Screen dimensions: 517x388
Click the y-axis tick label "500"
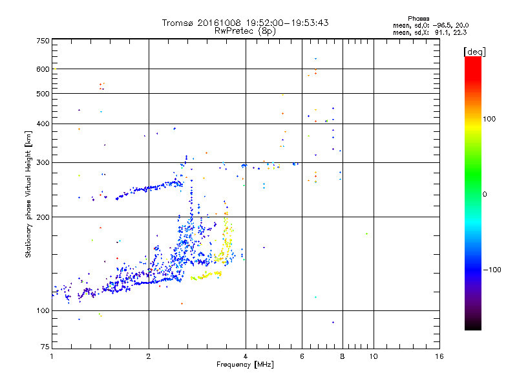click(x=43, y=94)
